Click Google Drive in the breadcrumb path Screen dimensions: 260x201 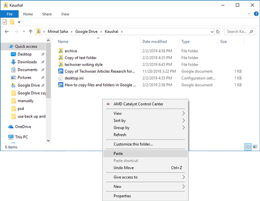click(86, 31)
